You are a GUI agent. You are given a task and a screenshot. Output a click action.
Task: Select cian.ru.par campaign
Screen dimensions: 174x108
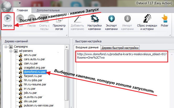tap(31, 63)
